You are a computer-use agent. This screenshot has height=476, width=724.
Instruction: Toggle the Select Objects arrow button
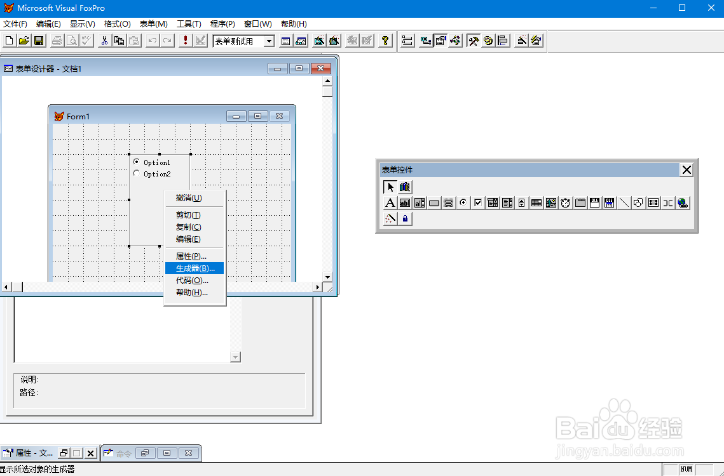coord(390,187)
